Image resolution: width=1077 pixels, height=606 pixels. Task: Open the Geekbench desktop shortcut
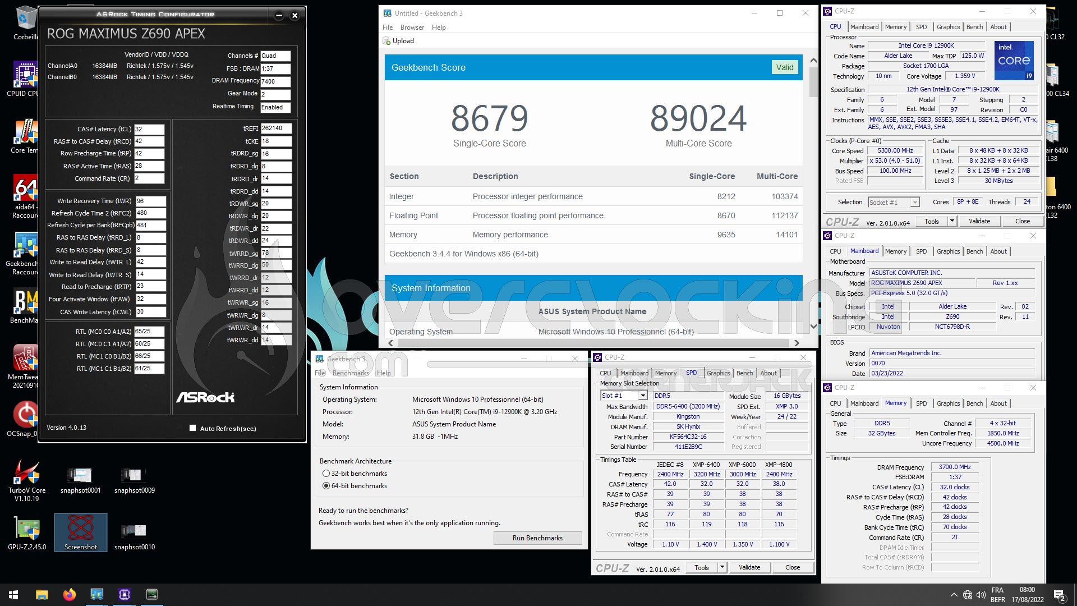26,254
